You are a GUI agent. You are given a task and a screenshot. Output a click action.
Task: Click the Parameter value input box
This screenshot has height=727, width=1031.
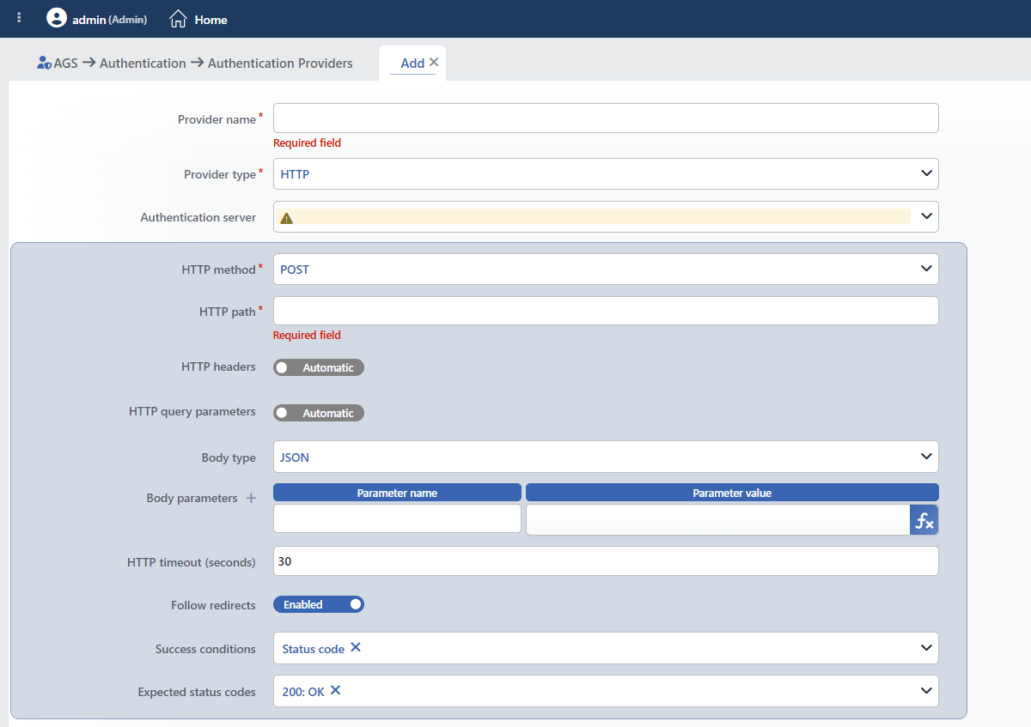pos(718,519)
